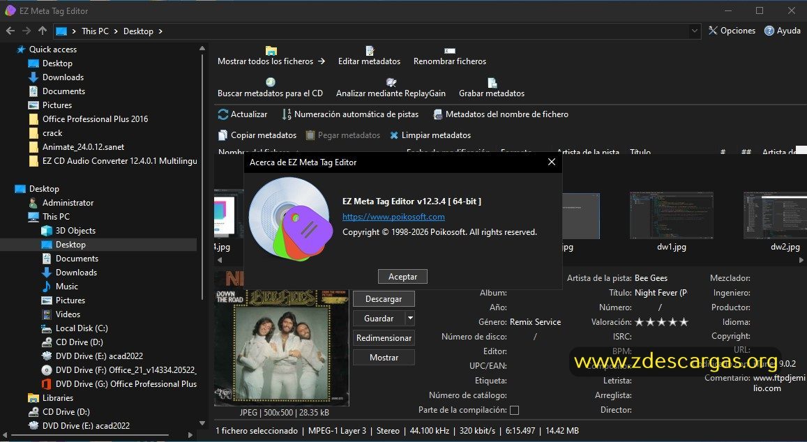This screenshot has height=442, width=807.
Task: Click Aceptar in About dialog
Action: 402,276
